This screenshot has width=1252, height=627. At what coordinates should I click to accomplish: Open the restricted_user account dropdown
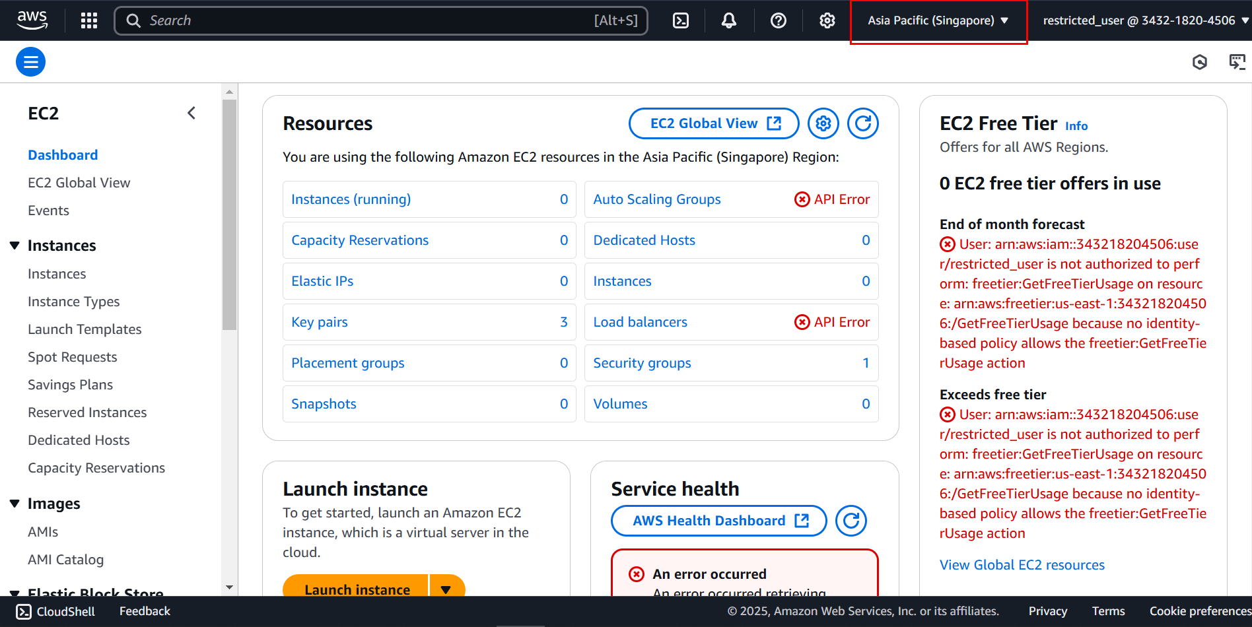point(1146,20)
